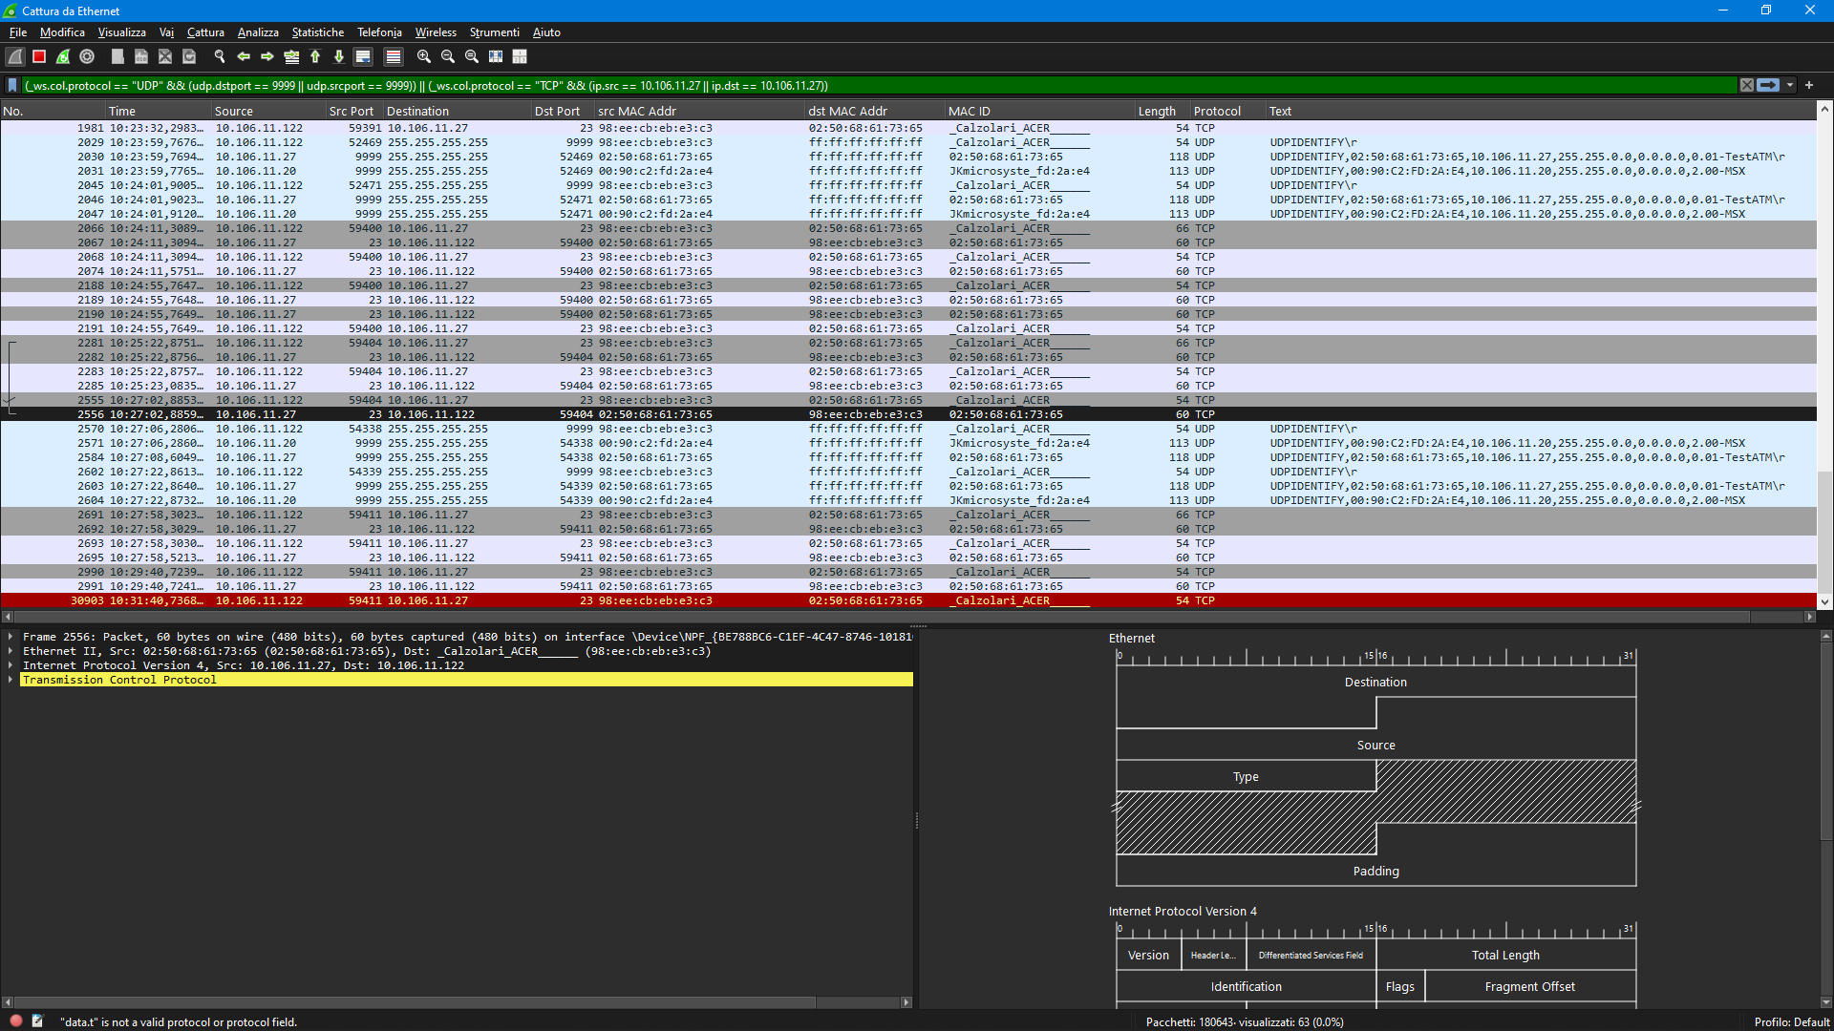
Task: Click the expert info red status indicator
Action: [x=16, y=1020]
